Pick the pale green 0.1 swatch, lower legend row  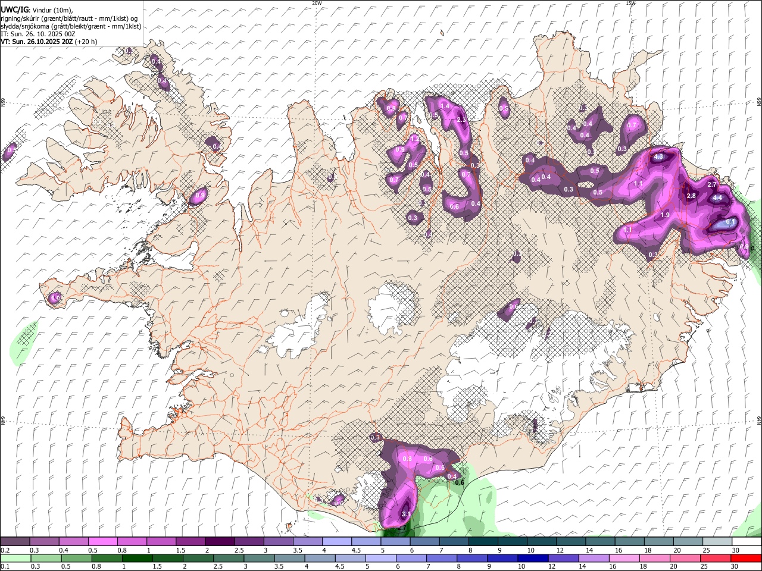15,558
